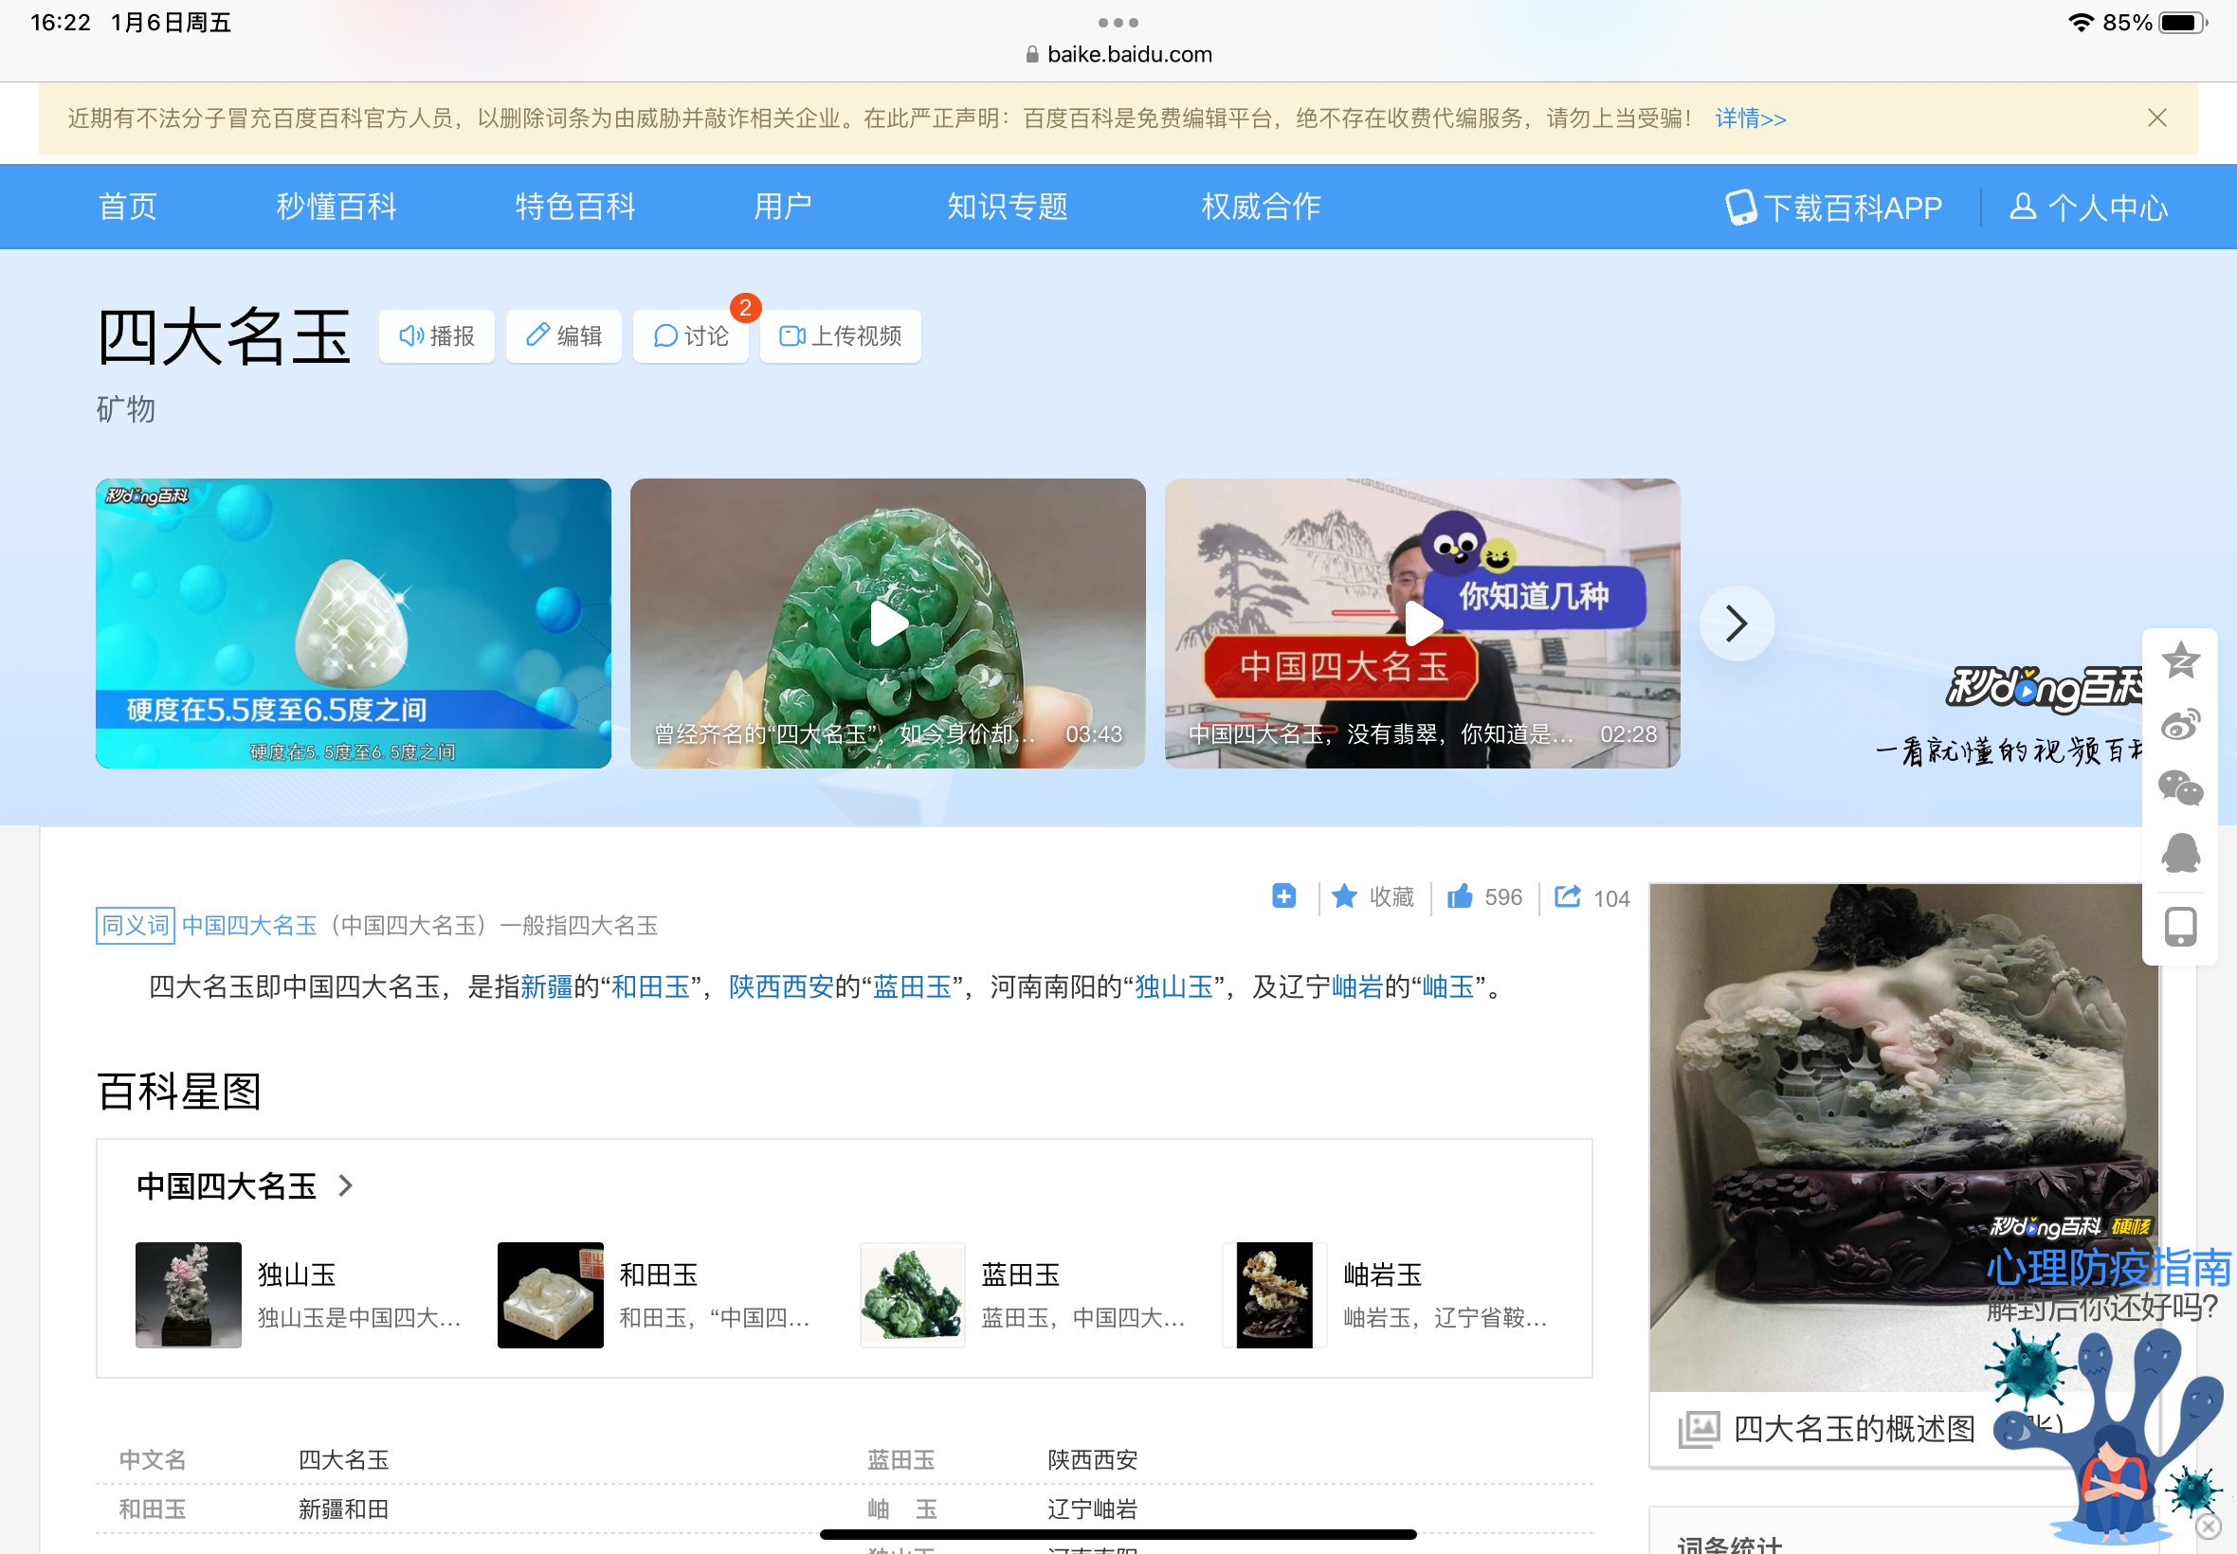Click 辽宁岫岩 value in info table
Viewport: 2237px width, 1554px height.
(1093, 1509)
